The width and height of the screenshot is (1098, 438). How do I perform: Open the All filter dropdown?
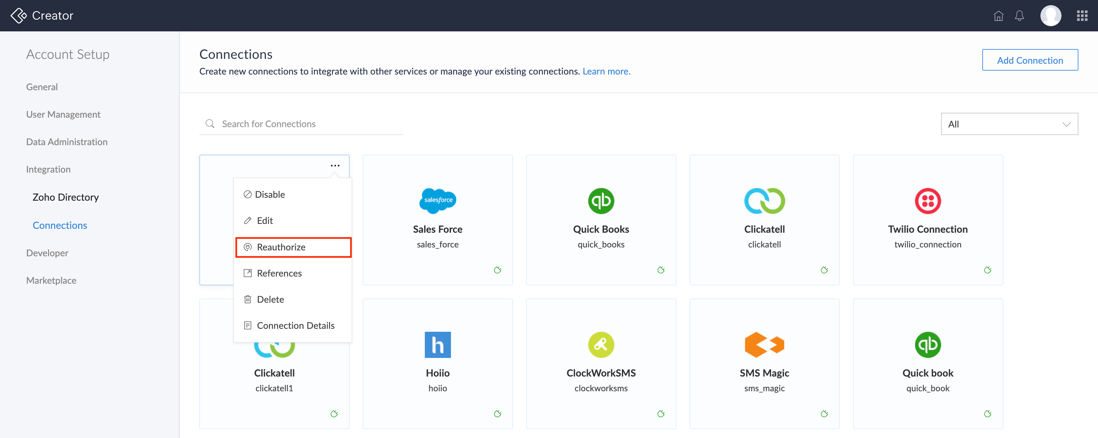coord(1009,124)
